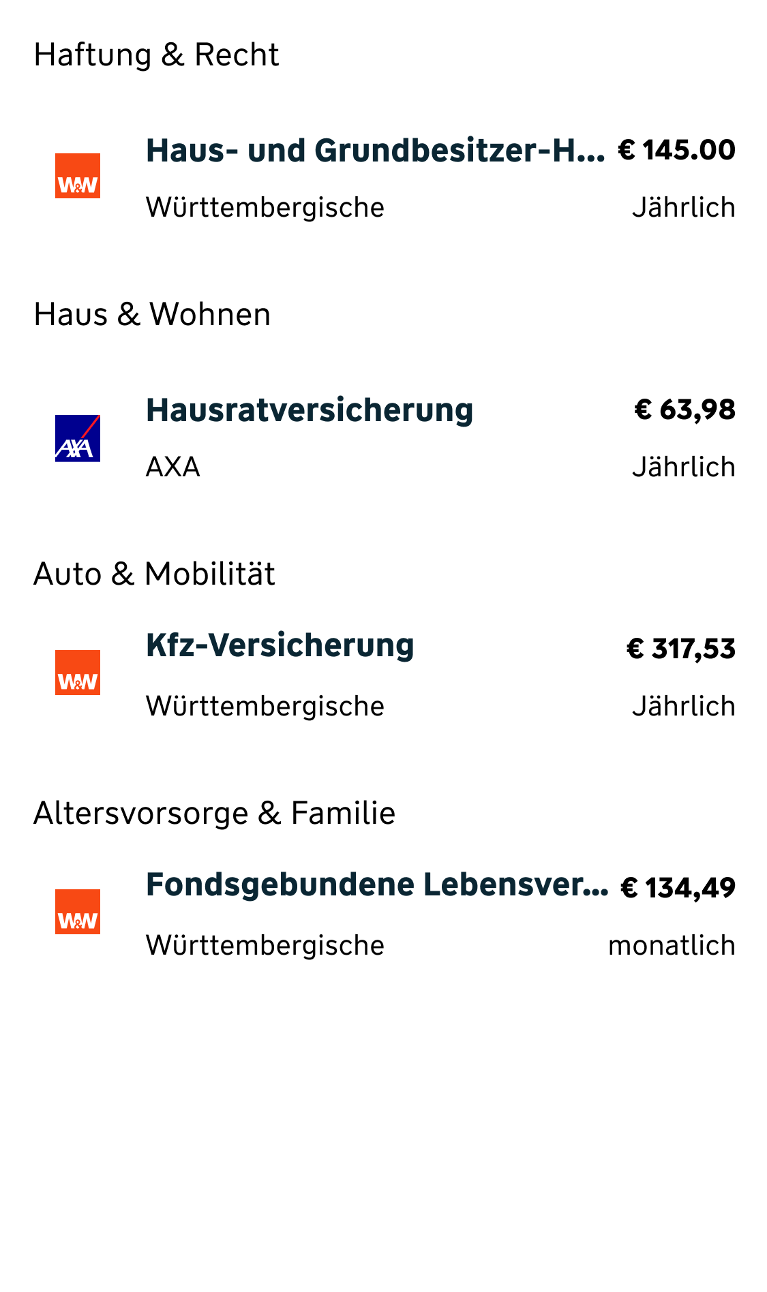Click the AXA provider name text
The image size is (767, 1292).
click(173, 467)
